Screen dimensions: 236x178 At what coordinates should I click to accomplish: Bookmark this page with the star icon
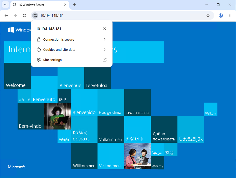(x=208, y=15)
